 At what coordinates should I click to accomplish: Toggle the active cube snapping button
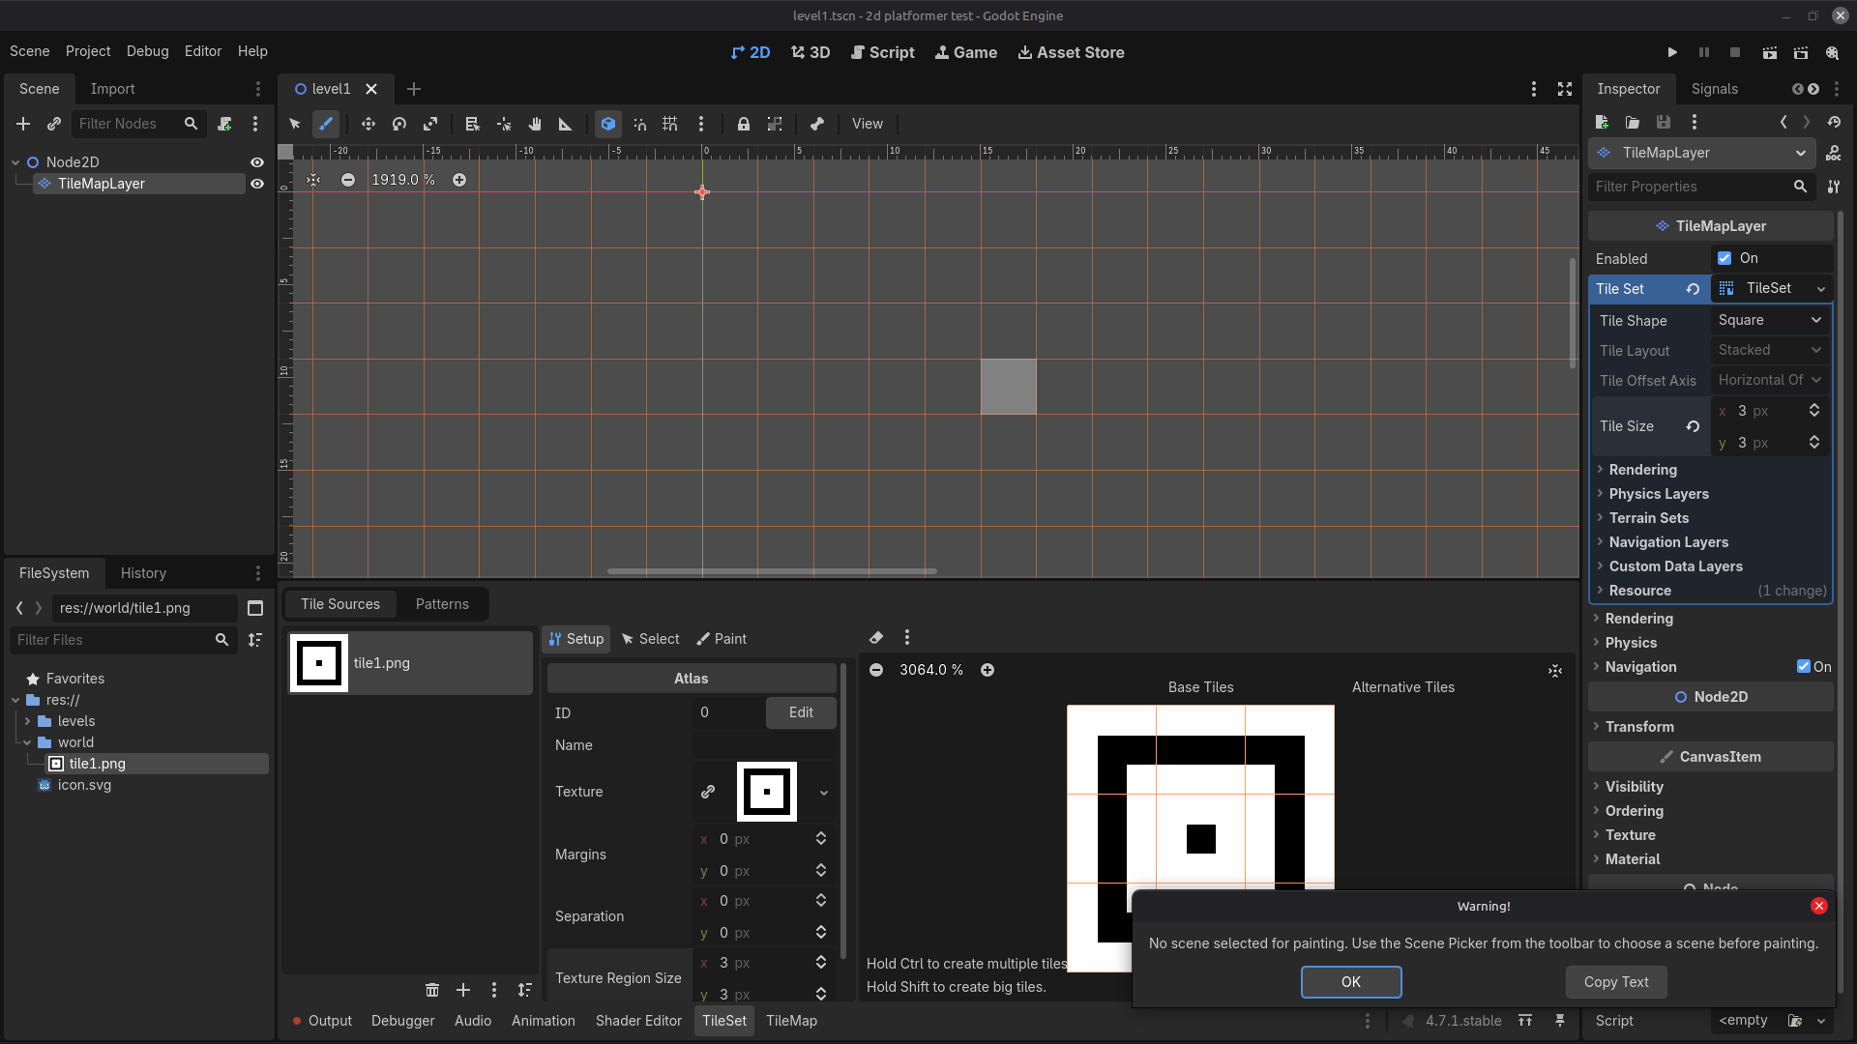point(608,124)
